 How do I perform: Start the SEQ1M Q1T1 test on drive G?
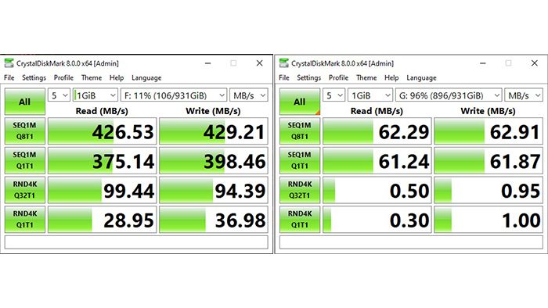(300, 160)
